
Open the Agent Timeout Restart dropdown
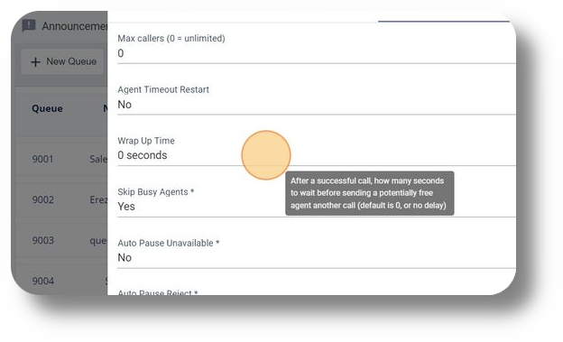click(x=317, y=105)
